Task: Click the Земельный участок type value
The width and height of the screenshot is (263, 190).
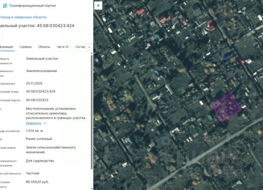Action: tap(42, 59)
